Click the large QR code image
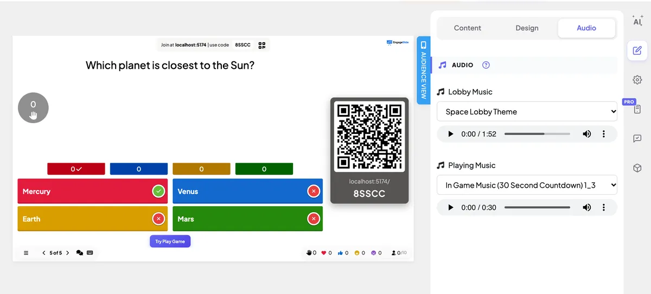Image resolution: width=651 pixels, height=294 pixels. 369,136
